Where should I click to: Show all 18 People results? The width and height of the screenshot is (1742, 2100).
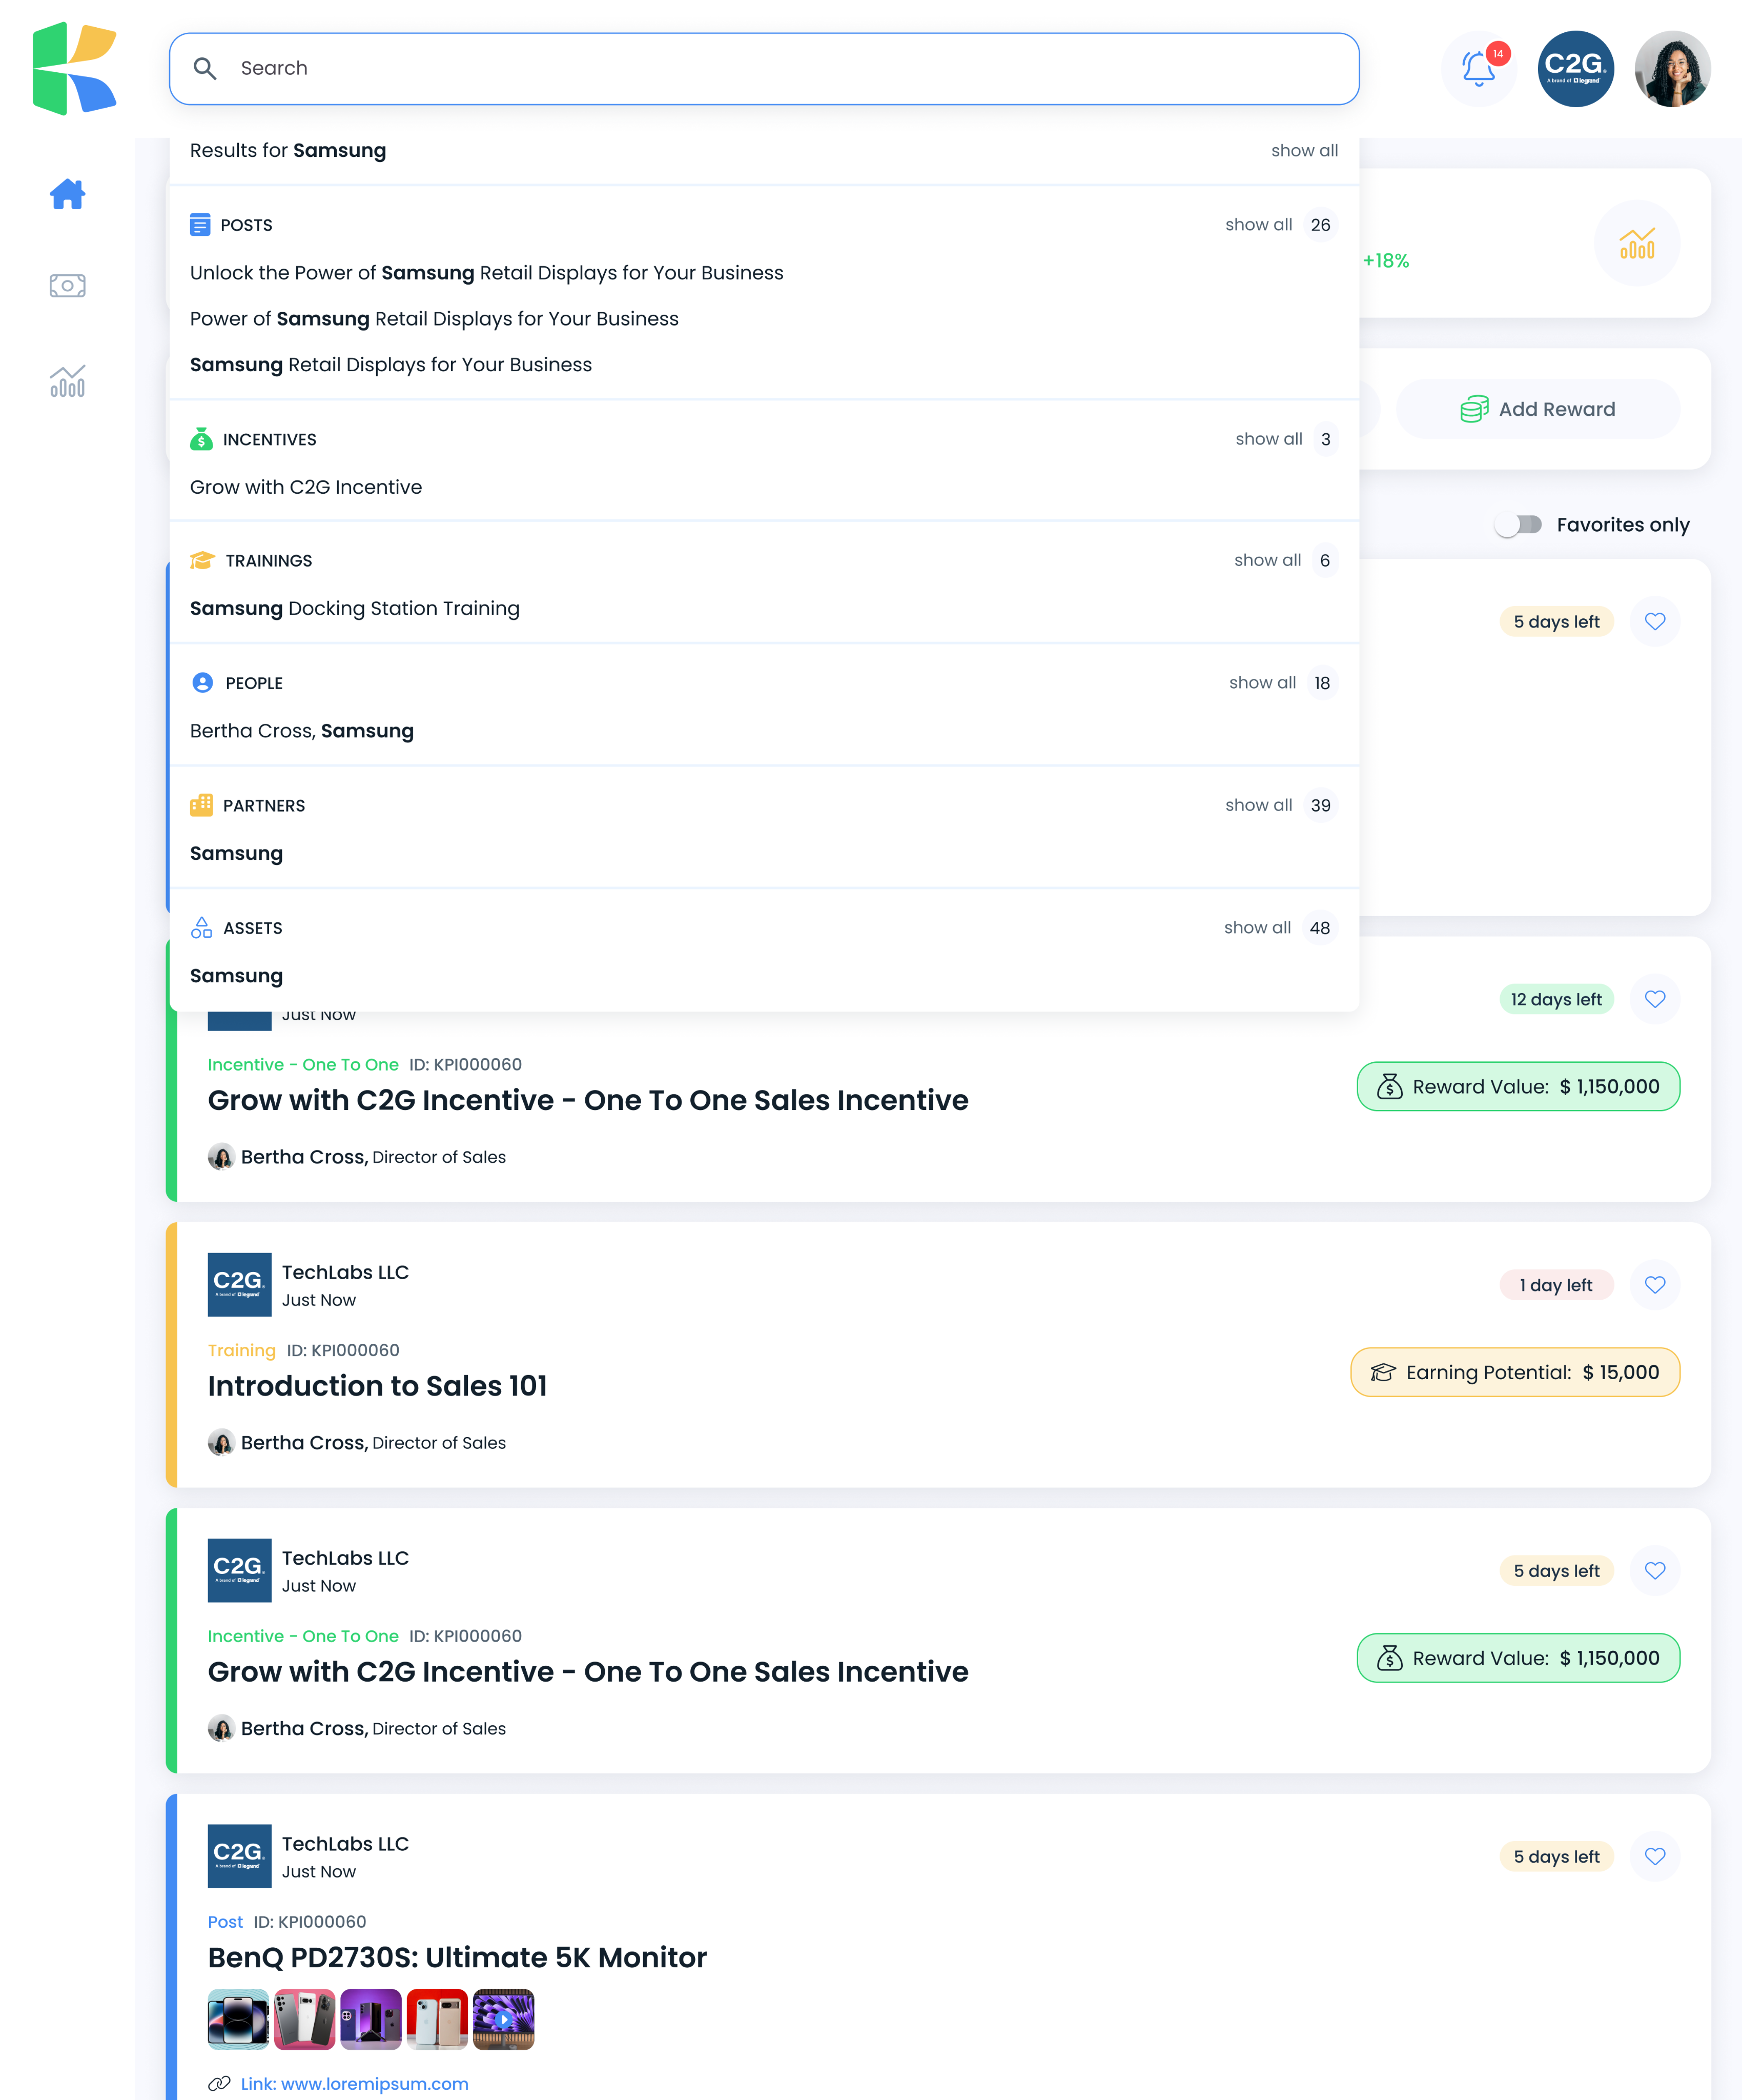point(1262,683)
